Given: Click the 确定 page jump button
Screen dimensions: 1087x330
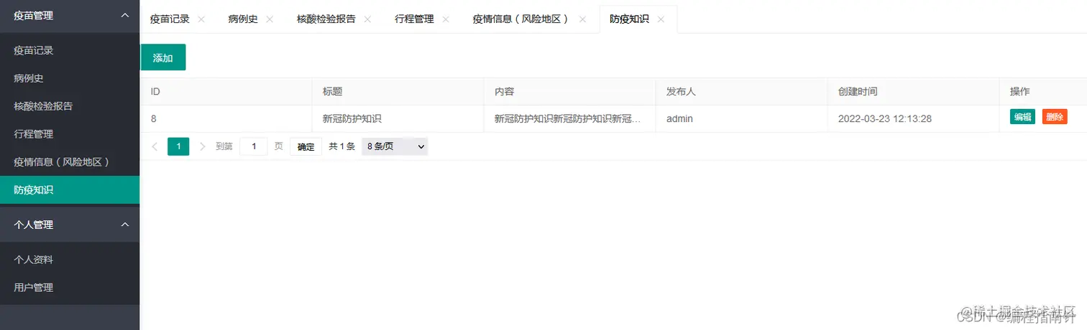Looking at the screenshot, I should 306,146.
